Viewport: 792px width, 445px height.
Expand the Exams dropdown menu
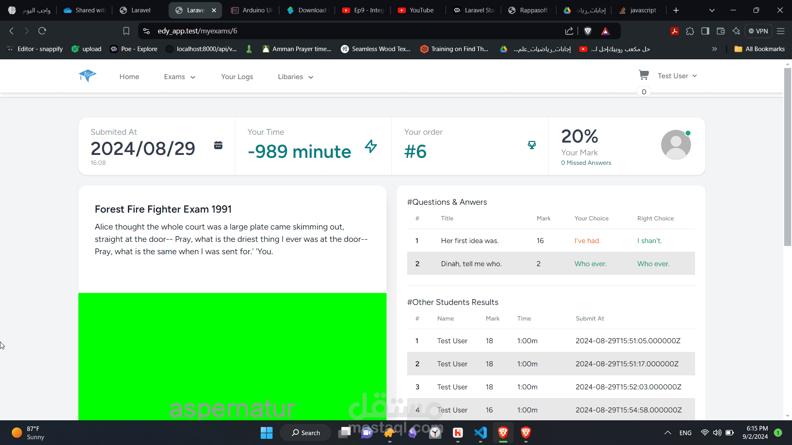pos(179,77)
